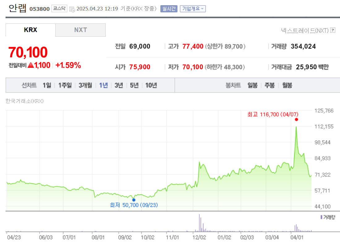The image size is (340, 246).
Task: Select the 1주일 line chart period
Action: [65, 85]
